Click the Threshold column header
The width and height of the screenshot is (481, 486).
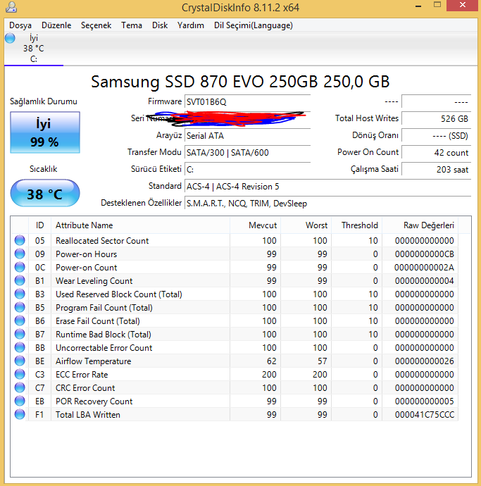(x=357, y=225)
